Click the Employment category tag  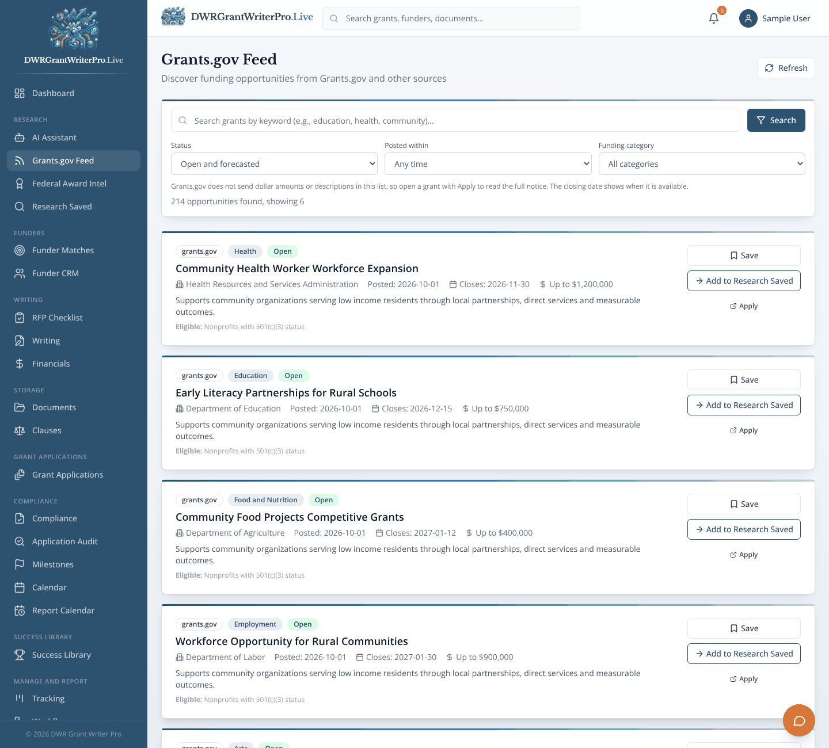[x=255, y=624]
